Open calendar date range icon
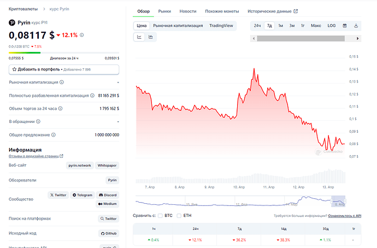This screenshot has width=377, height=248. click(345, 26)
